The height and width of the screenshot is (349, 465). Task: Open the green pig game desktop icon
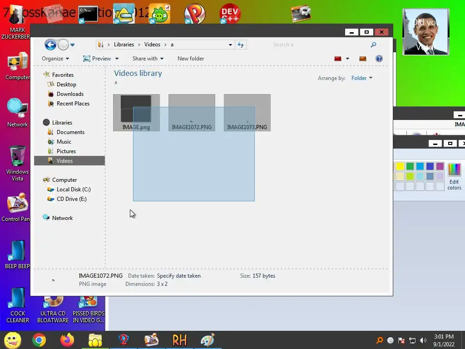(159, 14)
